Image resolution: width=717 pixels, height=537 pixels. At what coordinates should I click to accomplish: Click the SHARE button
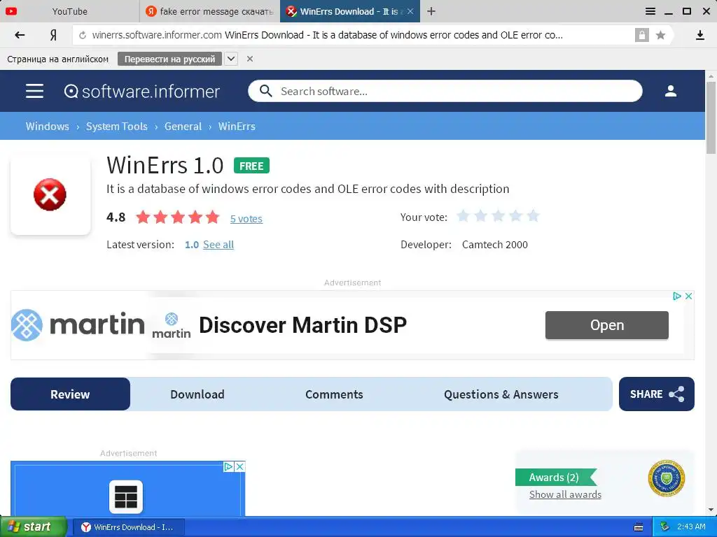(x=657, y=394)
